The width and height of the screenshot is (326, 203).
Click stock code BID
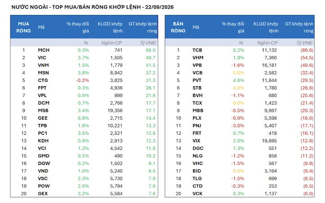click(x=197, y=171)
